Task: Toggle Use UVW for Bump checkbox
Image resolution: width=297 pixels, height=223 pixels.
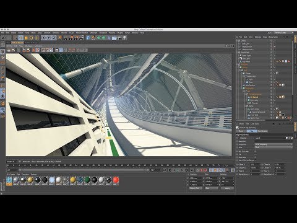Action: pyautogui.click(x=256, y=160)
